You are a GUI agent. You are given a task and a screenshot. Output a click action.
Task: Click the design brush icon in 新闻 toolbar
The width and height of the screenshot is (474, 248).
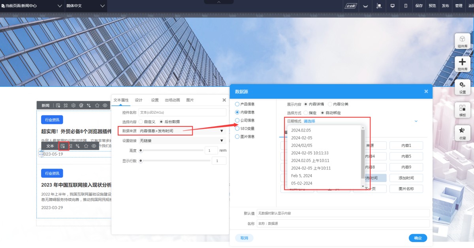point(66,105)
